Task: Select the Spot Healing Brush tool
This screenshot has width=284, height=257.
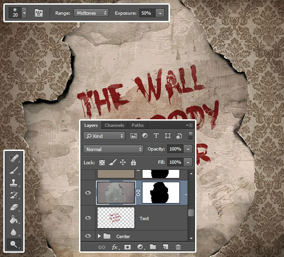Action: (x=14, y=158)
